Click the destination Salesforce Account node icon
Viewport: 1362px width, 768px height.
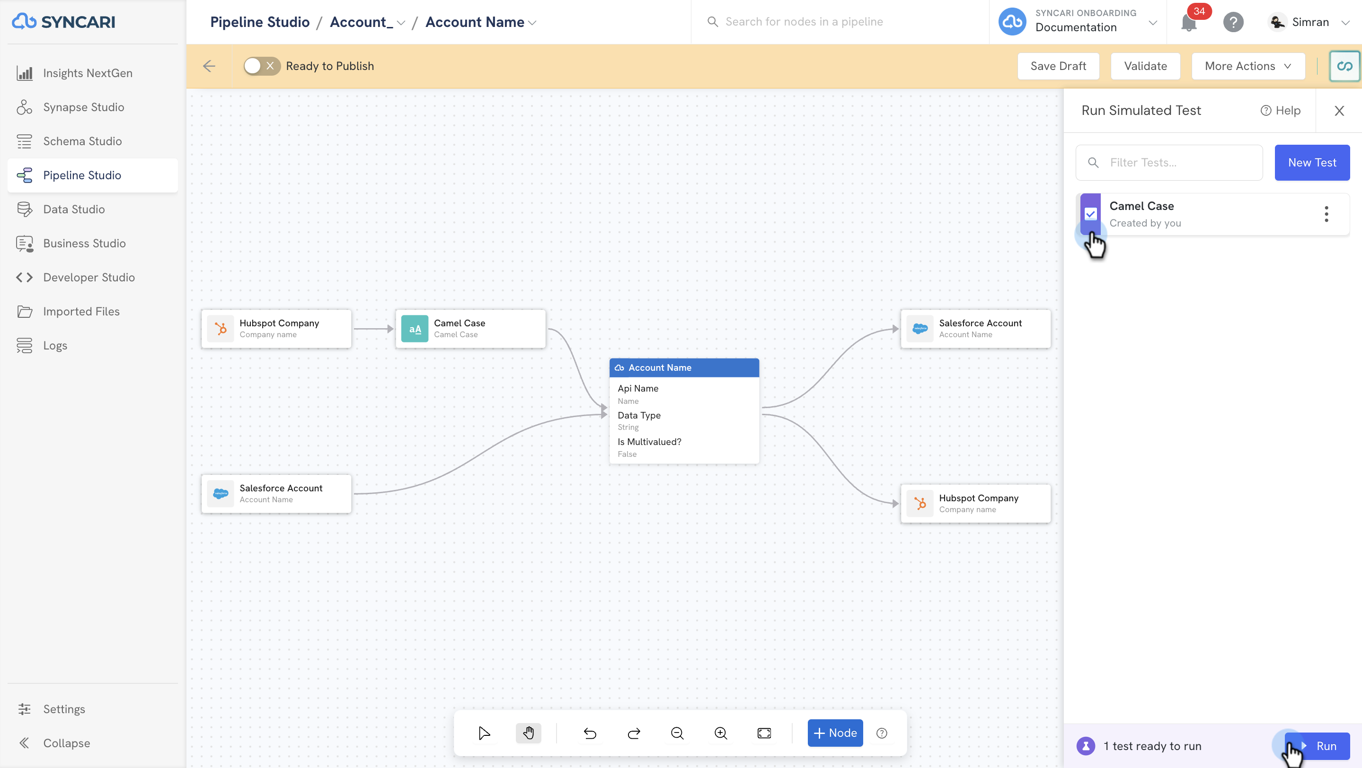(x=920, y=329)
